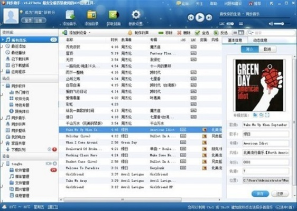Viewport: 297px width, 211px height.
Task: Click the Recommend (推荐) eye item
Action: [x=255, y=3]
